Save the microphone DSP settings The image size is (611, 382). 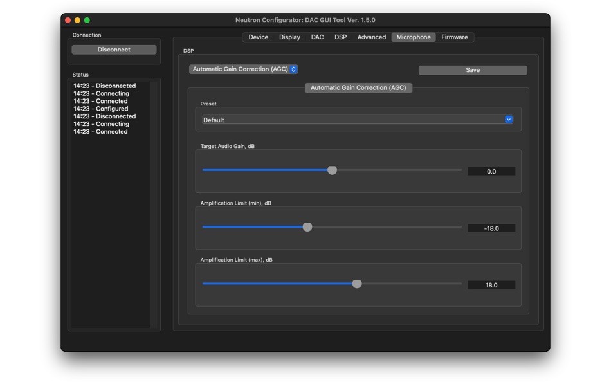473,70
